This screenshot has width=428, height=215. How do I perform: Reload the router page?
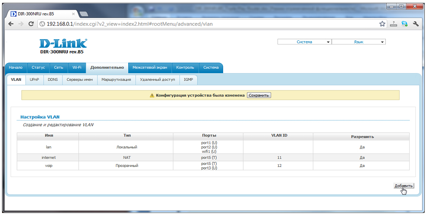click(31, 24)
